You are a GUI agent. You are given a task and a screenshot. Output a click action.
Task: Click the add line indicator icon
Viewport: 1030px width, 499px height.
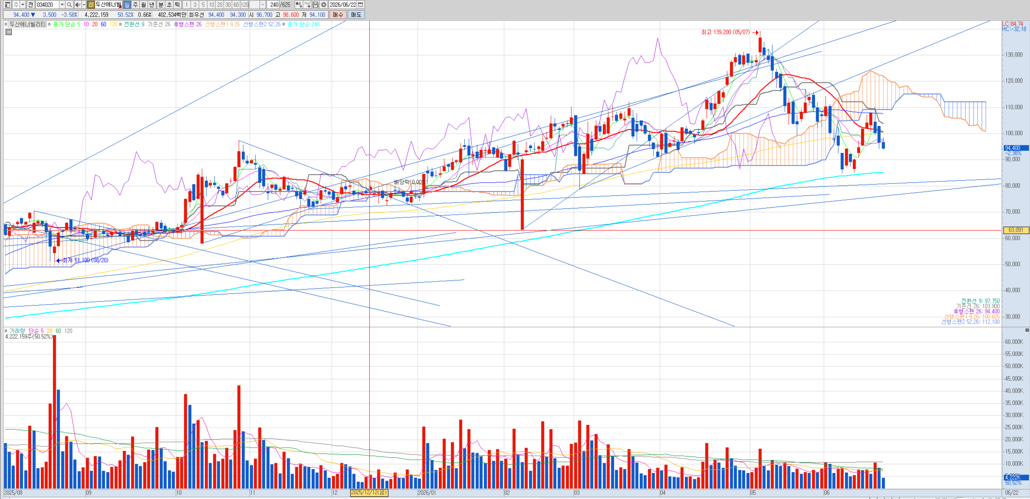307,5
